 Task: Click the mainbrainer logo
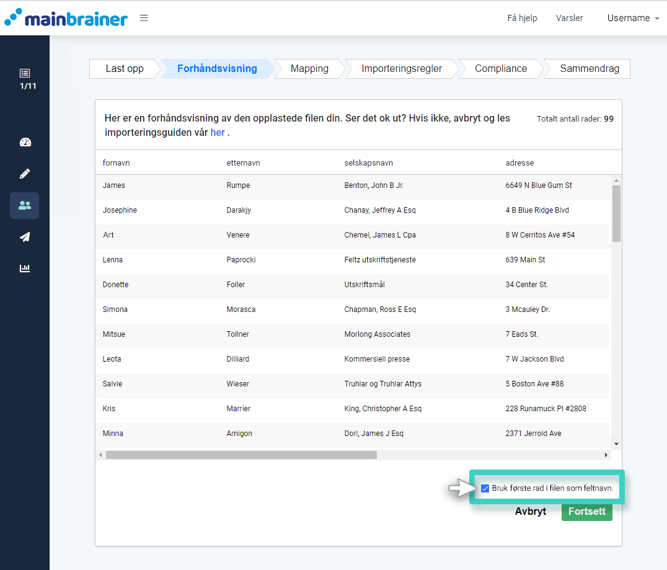[x=66, y=18]
